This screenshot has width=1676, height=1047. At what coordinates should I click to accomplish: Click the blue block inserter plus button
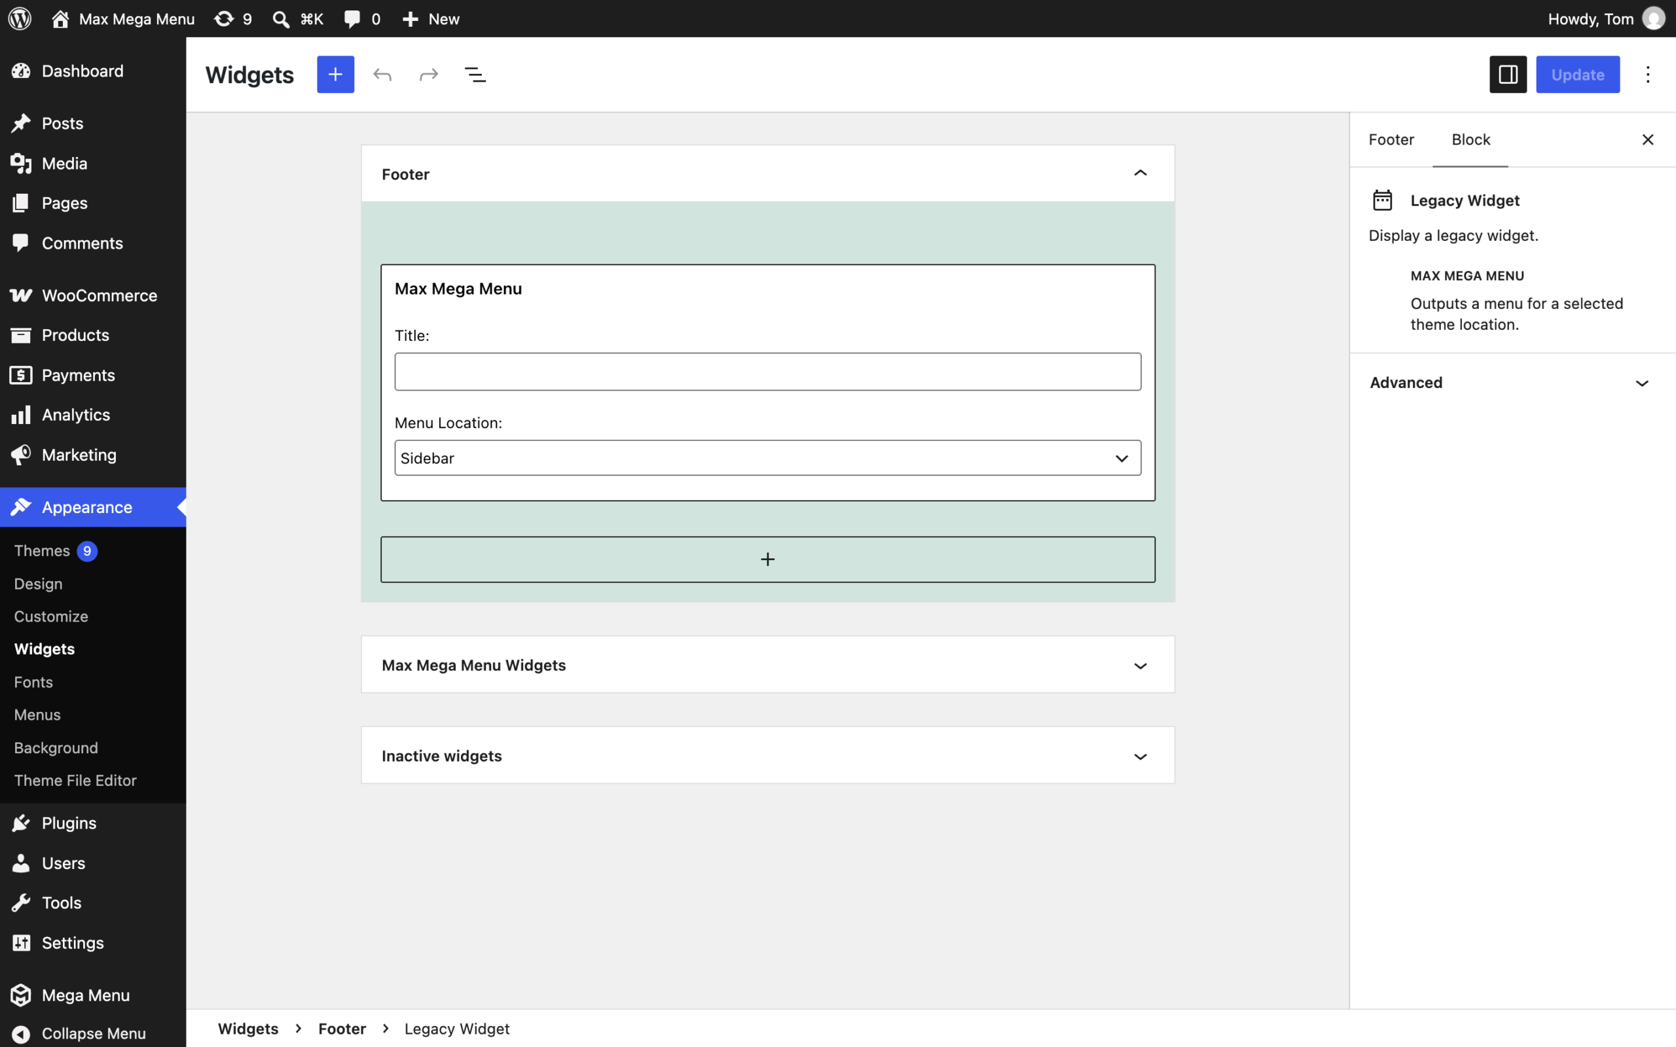click(335, 74)
